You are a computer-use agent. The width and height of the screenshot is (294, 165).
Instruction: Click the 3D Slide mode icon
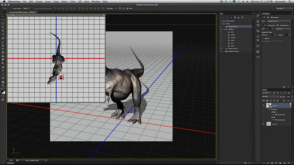pos(127,9)
